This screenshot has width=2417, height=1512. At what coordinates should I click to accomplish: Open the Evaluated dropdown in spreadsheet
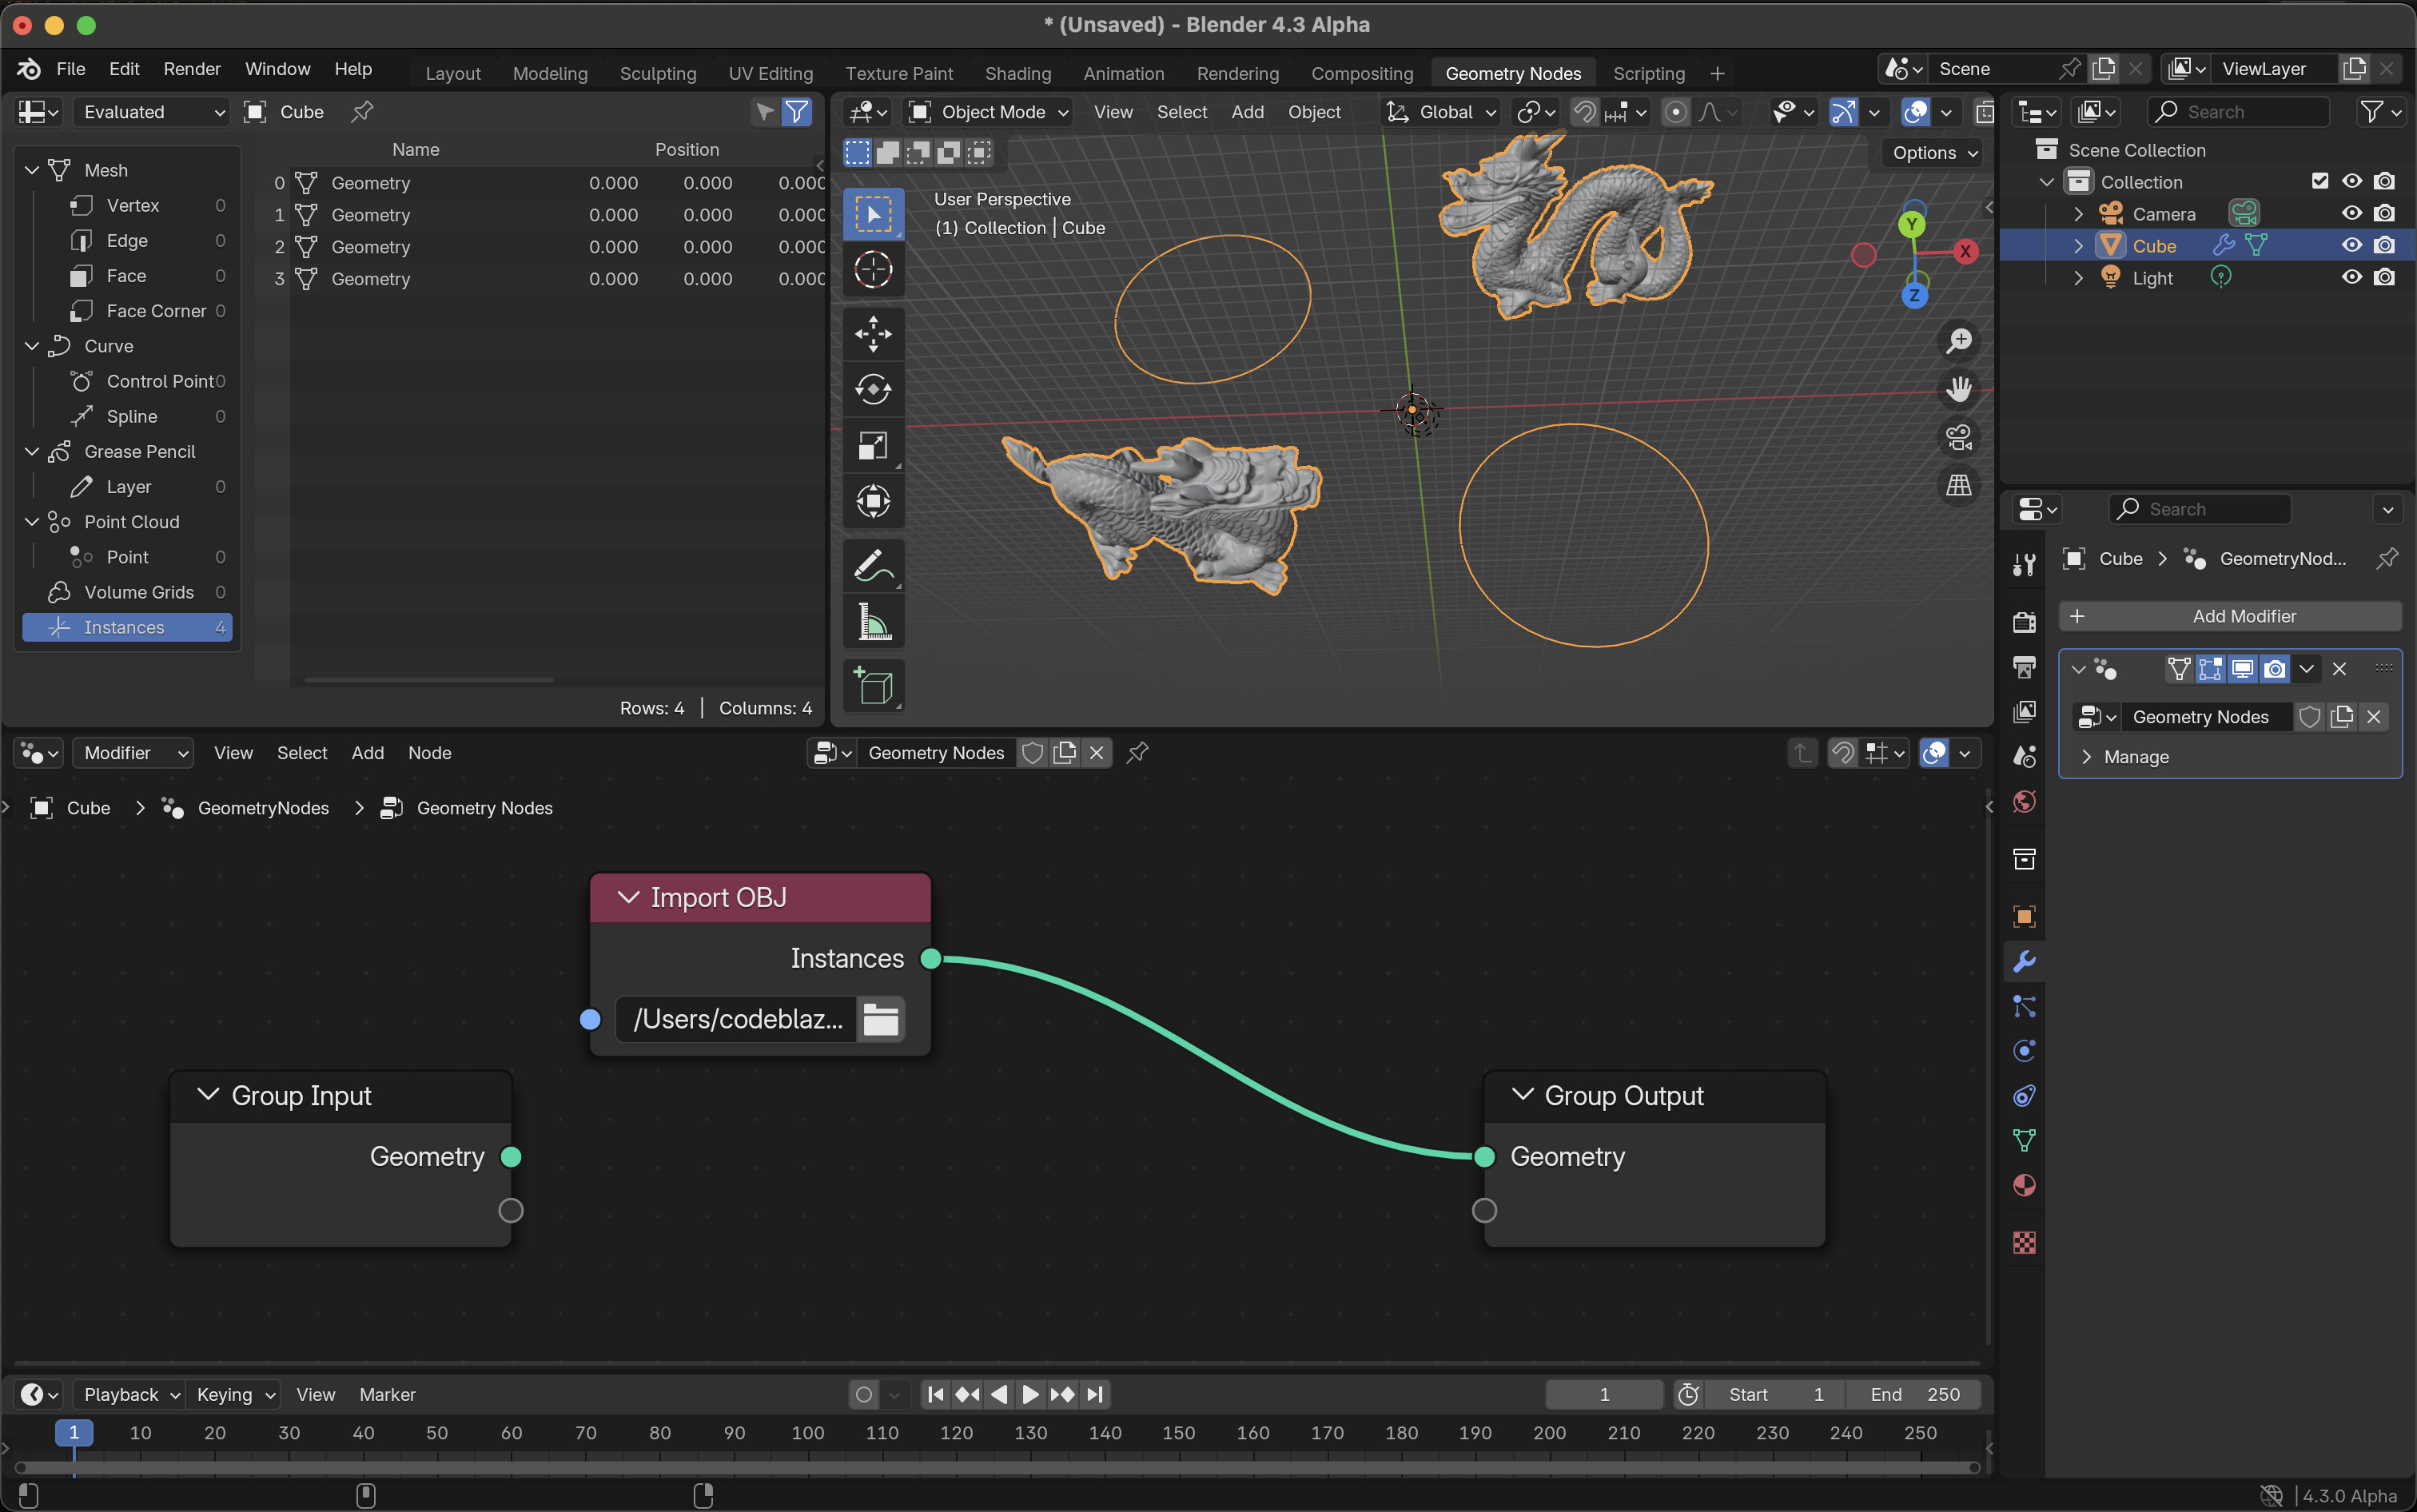pyautogui.click(x=150, y=112)
